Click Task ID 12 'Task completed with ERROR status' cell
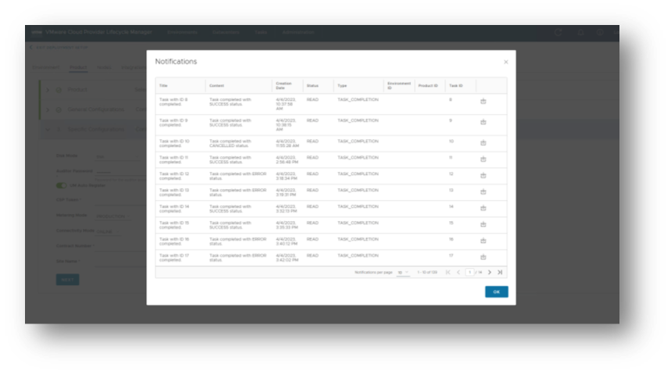 [238, 176]
